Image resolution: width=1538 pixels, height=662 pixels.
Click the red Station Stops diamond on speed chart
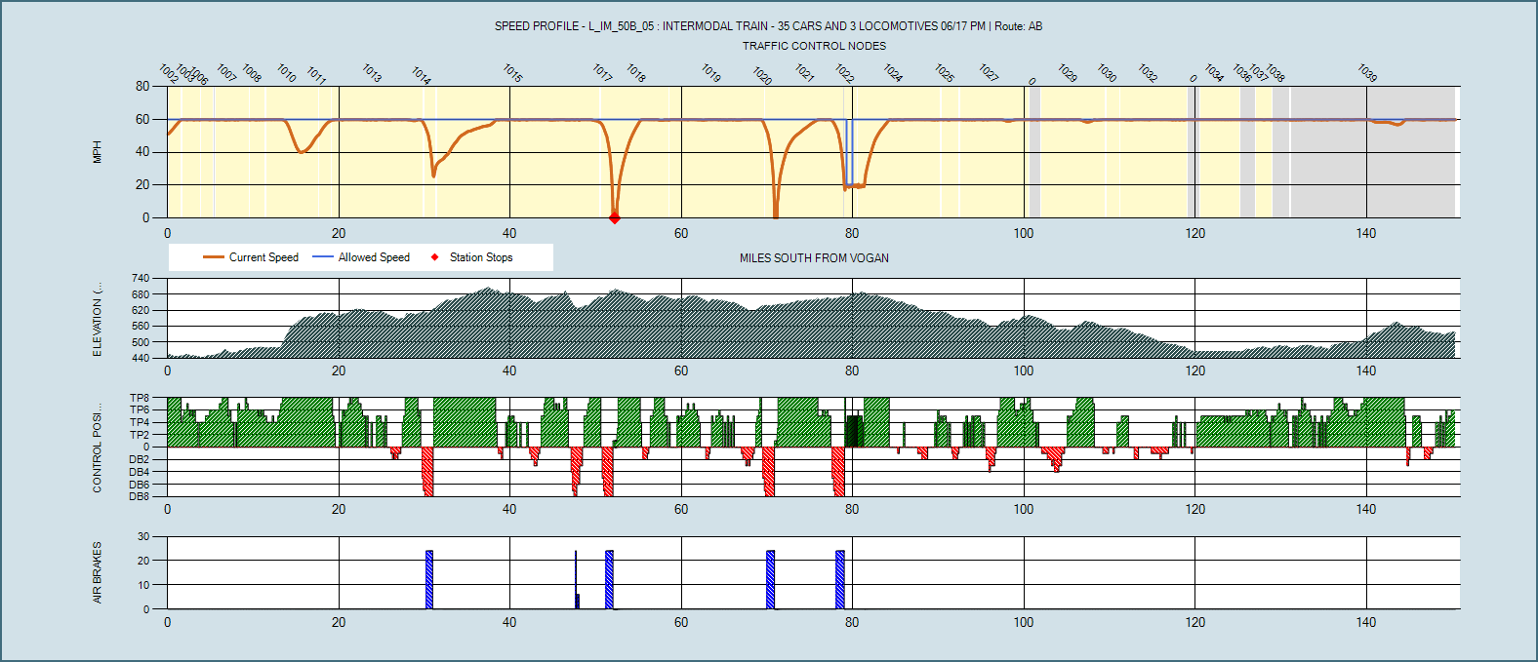[x=614, y=217]
